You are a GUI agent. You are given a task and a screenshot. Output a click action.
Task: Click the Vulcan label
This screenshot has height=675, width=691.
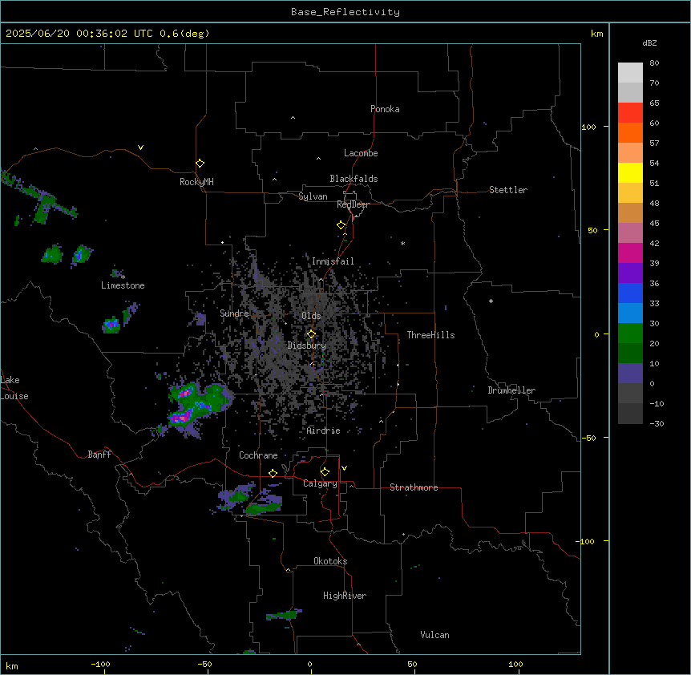tap(434, 635)
